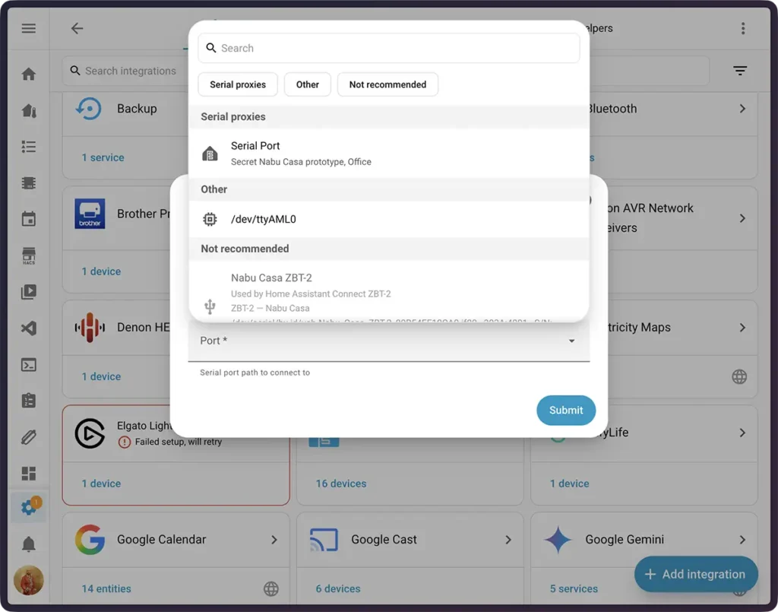Click the globe icon on Google Calendar card
778x612 pixels.
(x=271, y=588)
